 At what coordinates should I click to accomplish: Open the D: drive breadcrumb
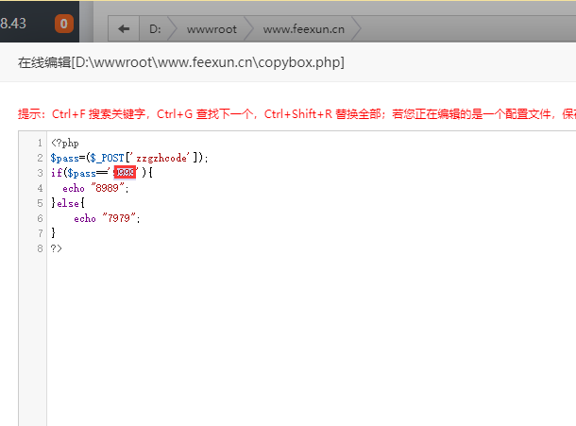tap(156, 28)
